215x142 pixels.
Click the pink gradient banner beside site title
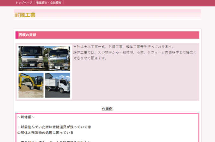point(126,15)
